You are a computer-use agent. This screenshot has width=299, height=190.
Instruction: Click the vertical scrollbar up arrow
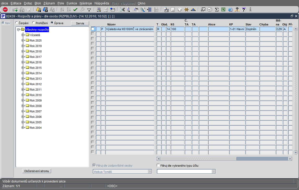[296, 29]
